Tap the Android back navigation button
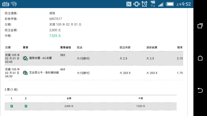The height and width of the screenshot is (116, 207). [x=200, y=90]
